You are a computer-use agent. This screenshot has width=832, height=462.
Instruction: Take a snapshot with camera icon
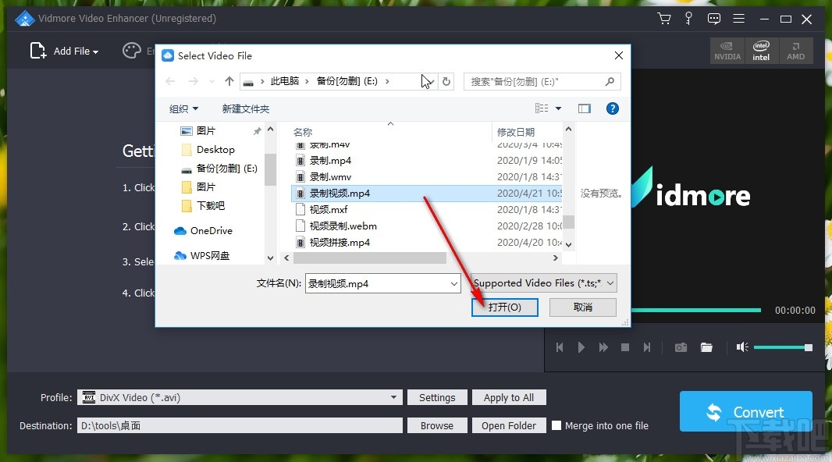[681, 347]
